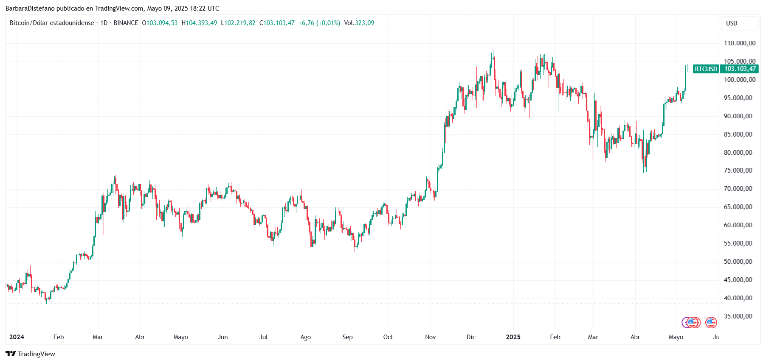
Task: Open the overlapping US flag event marker
Action: point(693,323)
